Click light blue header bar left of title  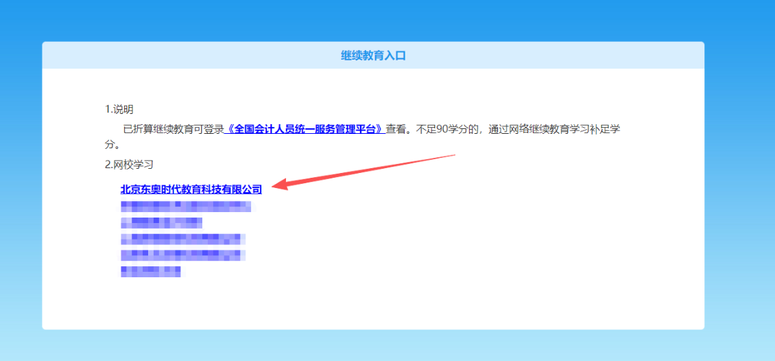pos(171,56)
